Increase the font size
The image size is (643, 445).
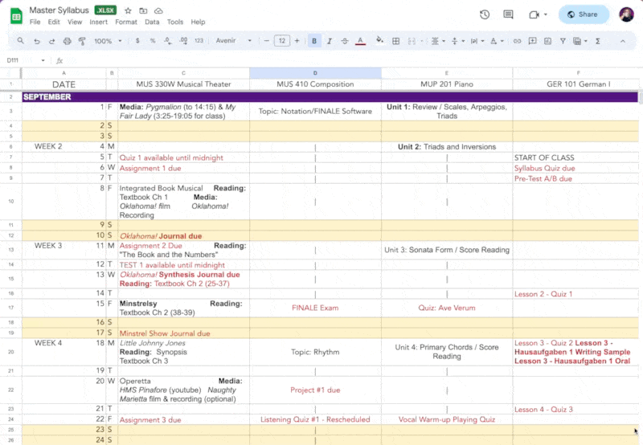click(297, 41)
